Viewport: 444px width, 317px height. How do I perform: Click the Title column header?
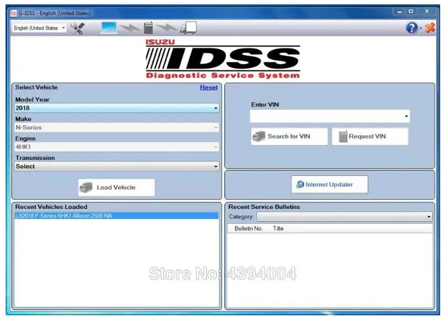pos(279,228)
